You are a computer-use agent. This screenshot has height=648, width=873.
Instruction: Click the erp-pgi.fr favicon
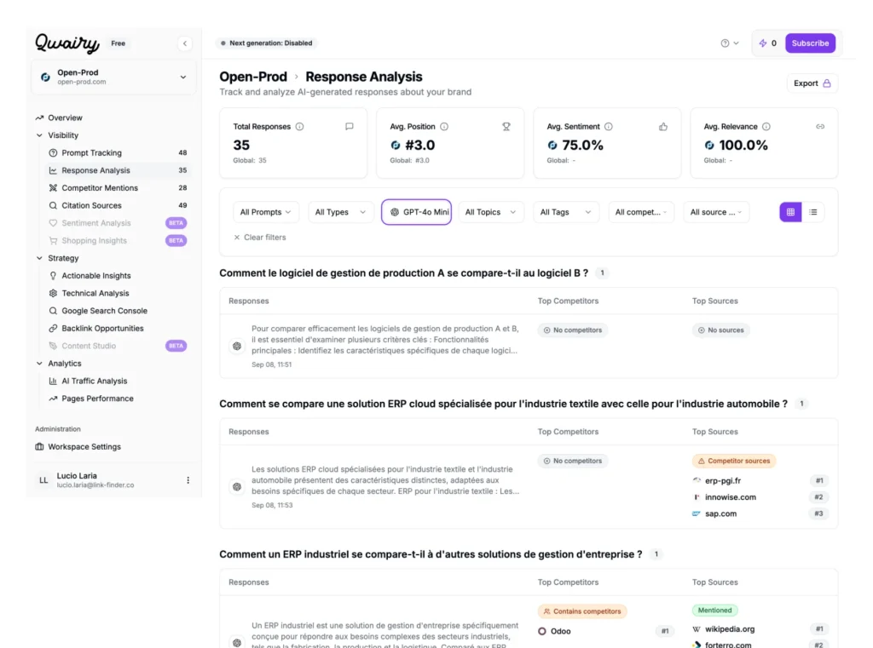coord(697,480)
